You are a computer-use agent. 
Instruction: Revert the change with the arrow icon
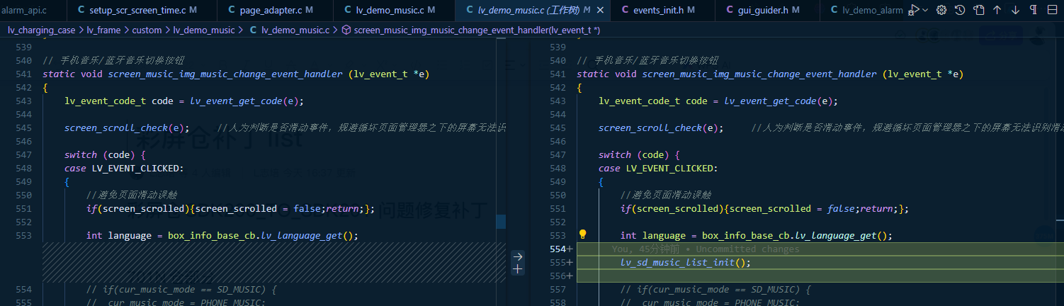click(518, 256)
